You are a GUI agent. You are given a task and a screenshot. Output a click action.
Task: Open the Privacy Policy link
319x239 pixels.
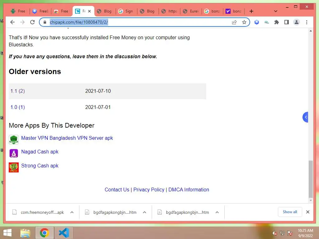(x=149, y=190)
